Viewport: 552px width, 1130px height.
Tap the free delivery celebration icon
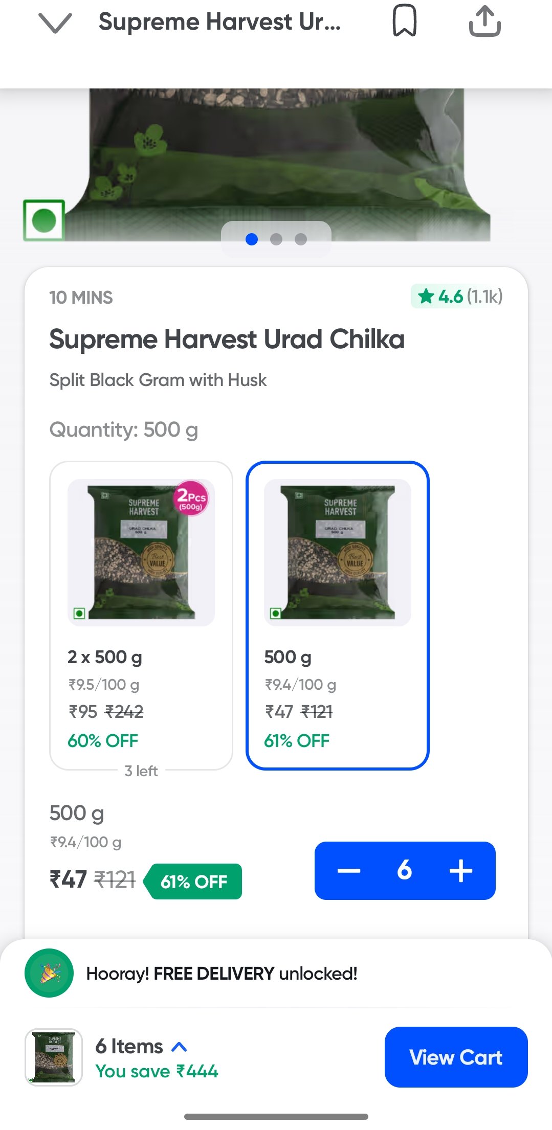point(49,973)
